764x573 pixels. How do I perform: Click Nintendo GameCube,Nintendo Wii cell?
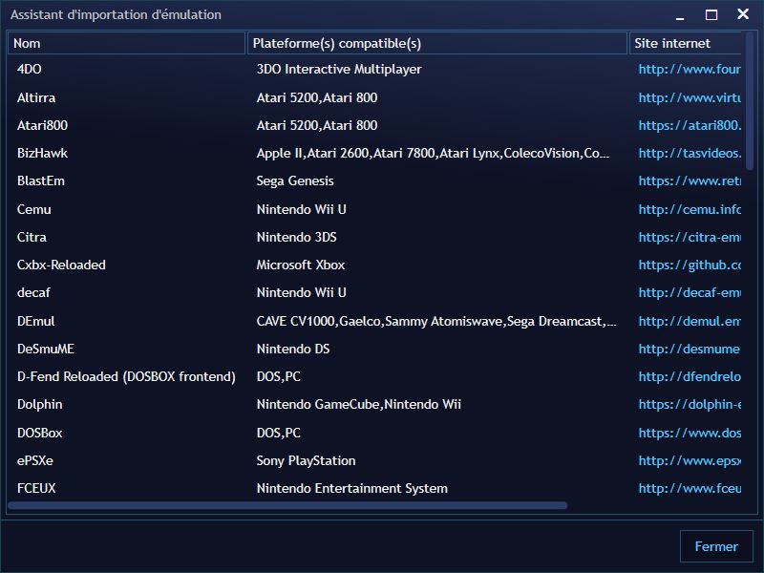359,404
